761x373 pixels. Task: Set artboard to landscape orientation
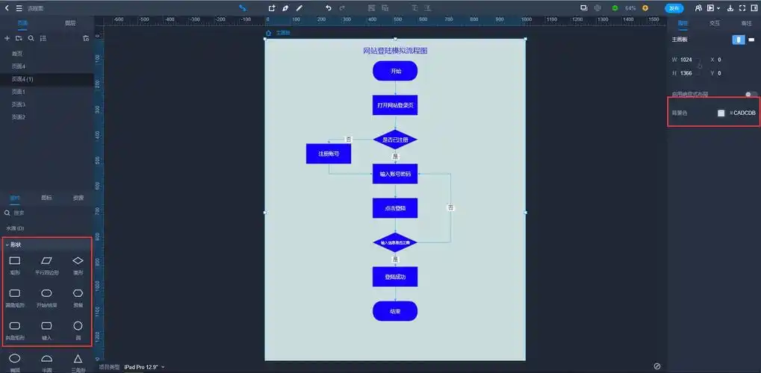(751, 40)
